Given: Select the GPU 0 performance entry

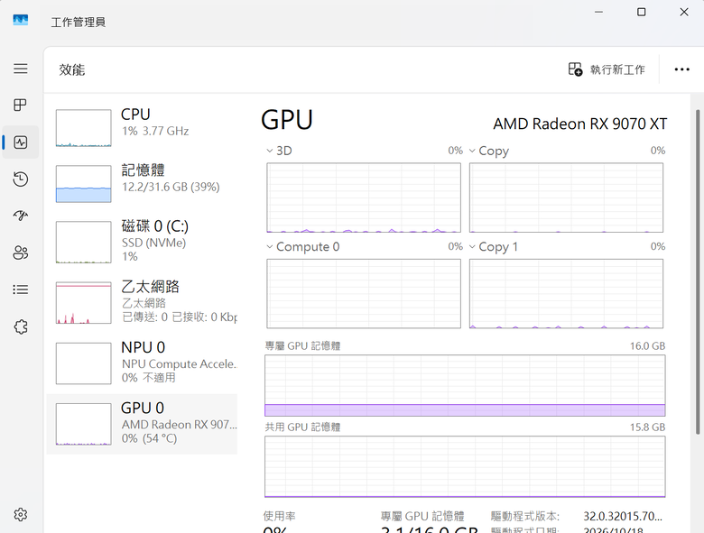Looking at the screenshot, I should [142, 424].
